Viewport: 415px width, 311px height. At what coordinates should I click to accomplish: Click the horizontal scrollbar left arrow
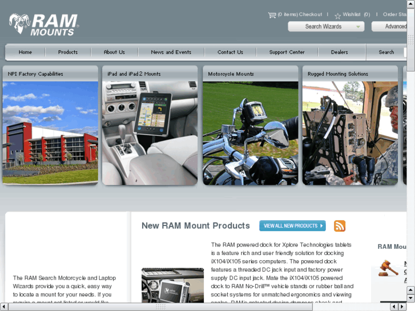pyautogui.click(x=3, y=307)
